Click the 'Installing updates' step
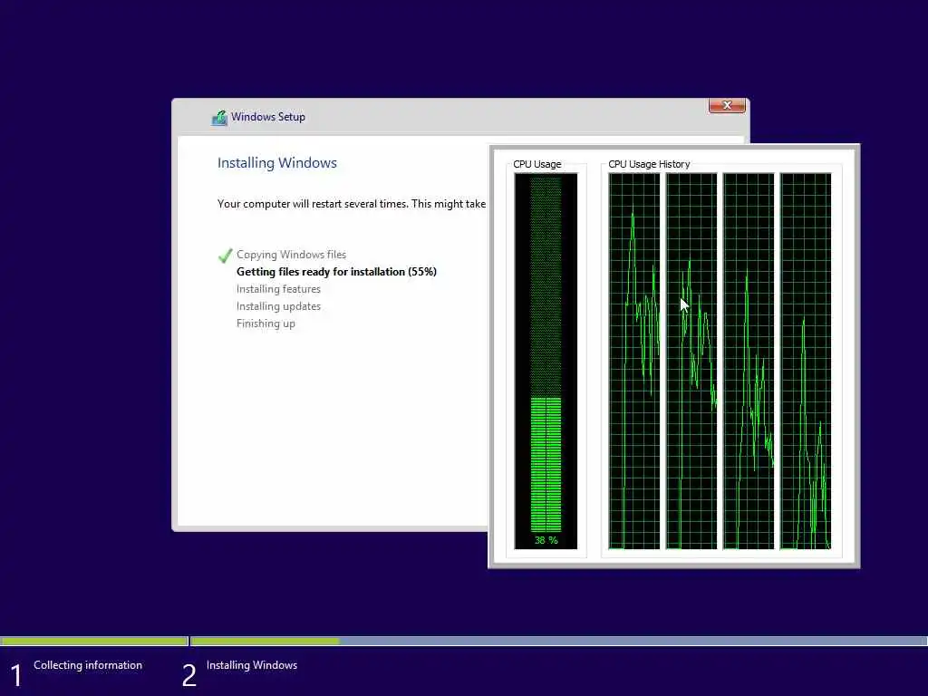 click(x=278, y=306)
